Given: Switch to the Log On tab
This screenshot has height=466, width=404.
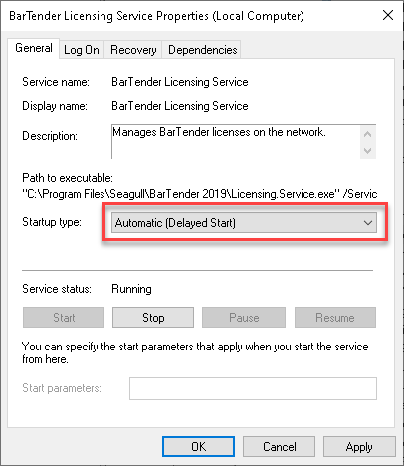Looking at the screenshot, I should (82, 50).
